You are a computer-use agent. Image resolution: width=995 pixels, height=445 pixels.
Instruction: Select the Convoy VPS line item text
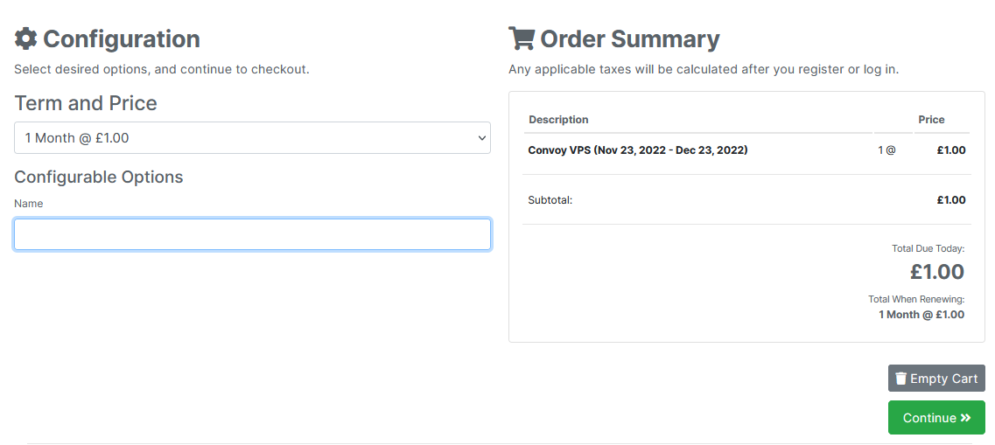tap(638, 150)
